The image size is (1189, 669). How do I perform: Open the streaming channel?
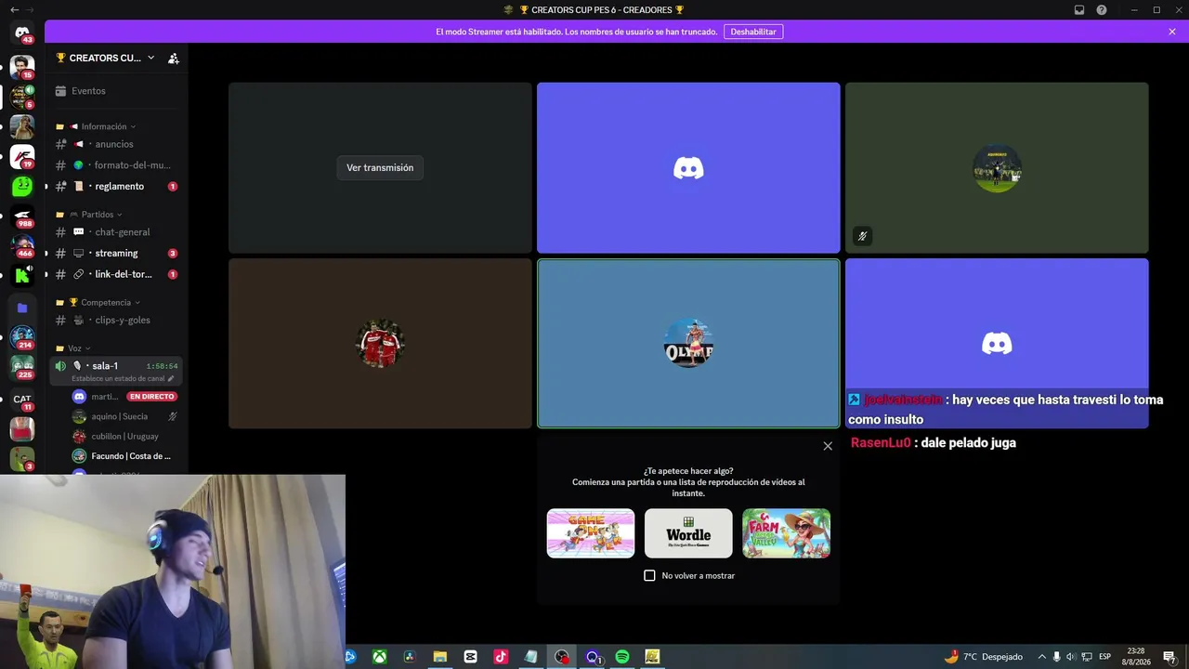(x=116, y=254)
